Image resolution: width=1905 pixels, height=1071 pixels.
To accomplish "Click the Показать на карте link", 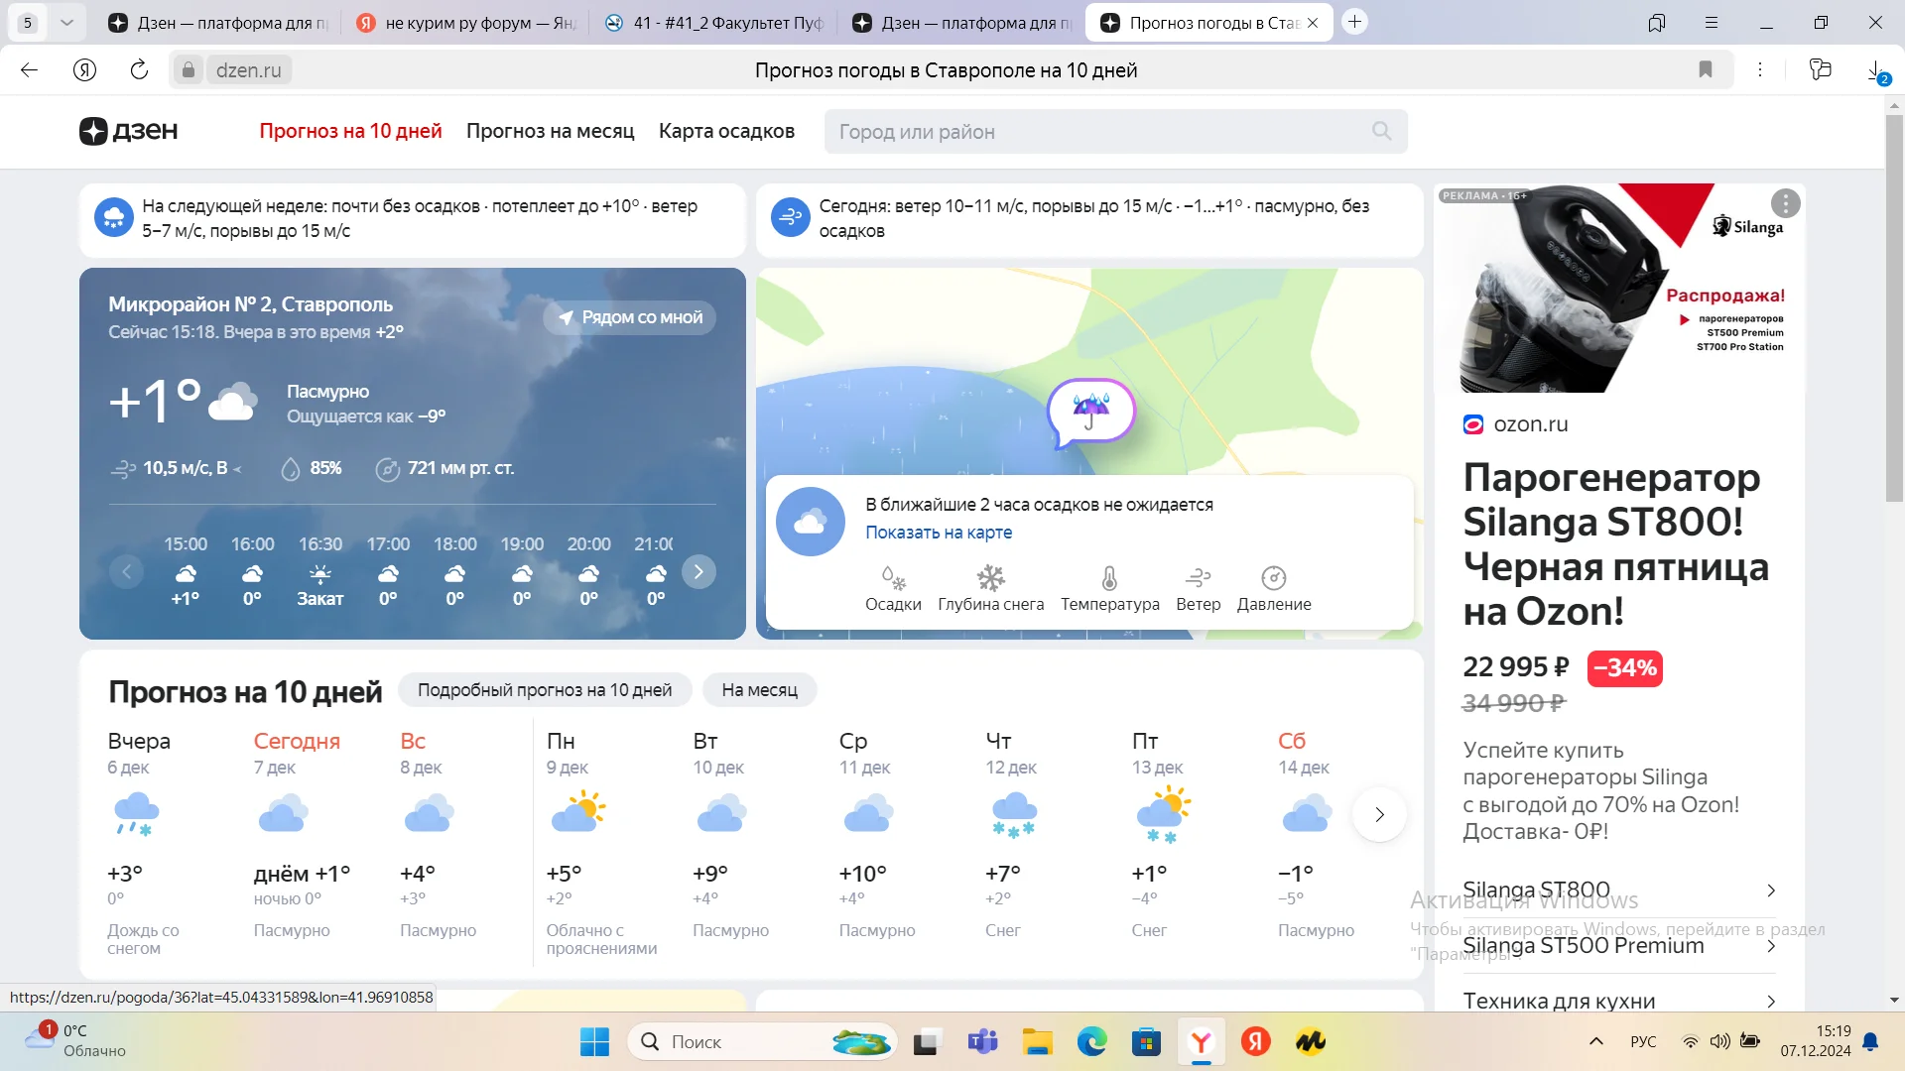I will tap(938, 533).
